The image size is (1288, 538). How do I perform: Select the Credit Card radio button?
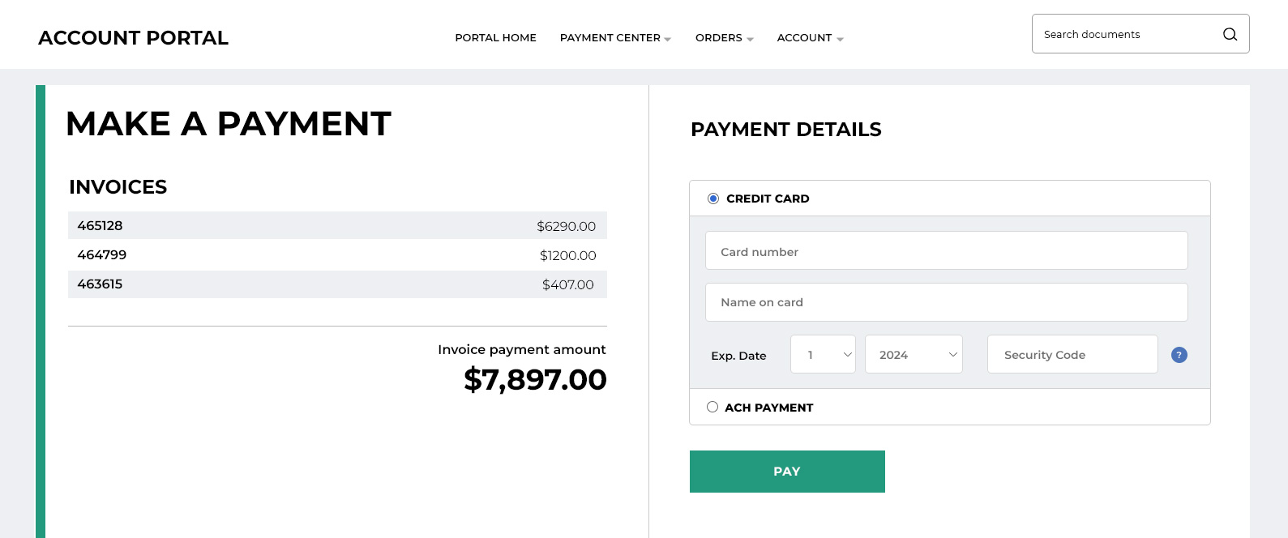(713, 199)
